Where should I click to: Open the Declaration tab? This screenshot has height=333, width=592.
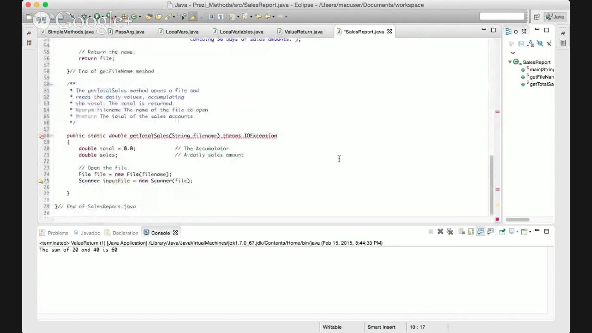point(122,233)
